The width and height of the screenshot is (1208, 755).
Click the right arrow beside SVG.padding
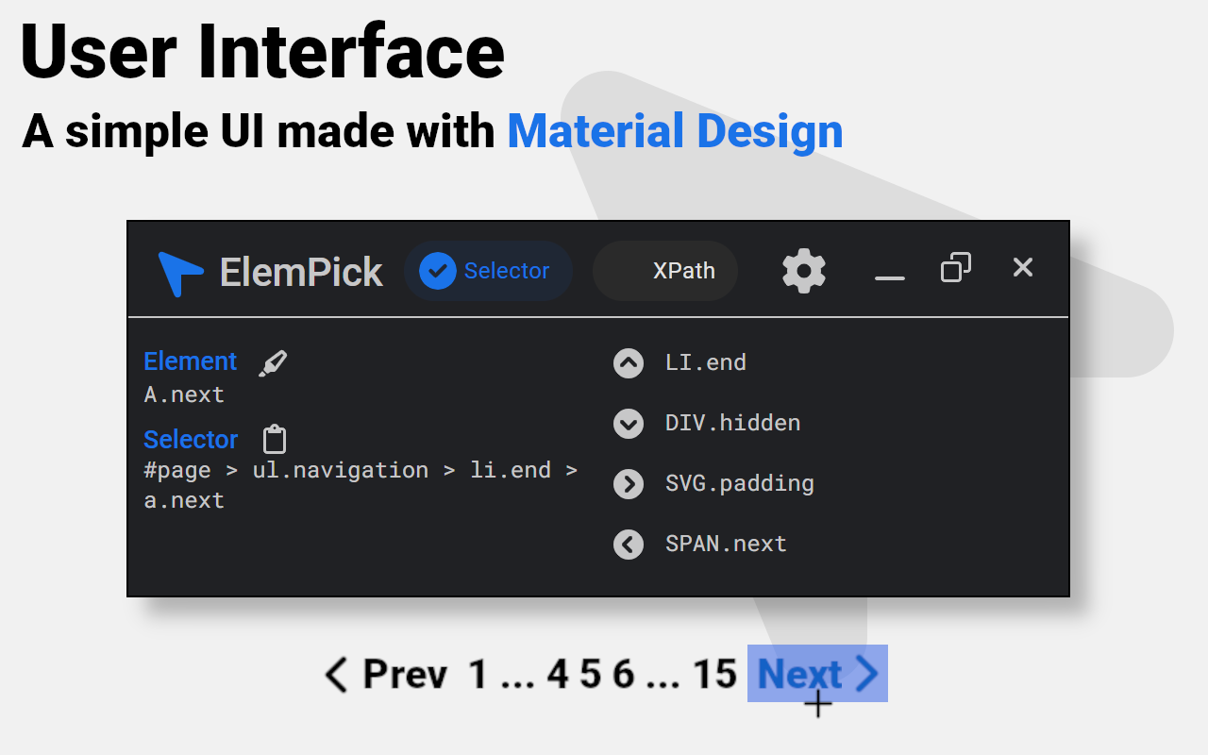[x=629, y=483]
